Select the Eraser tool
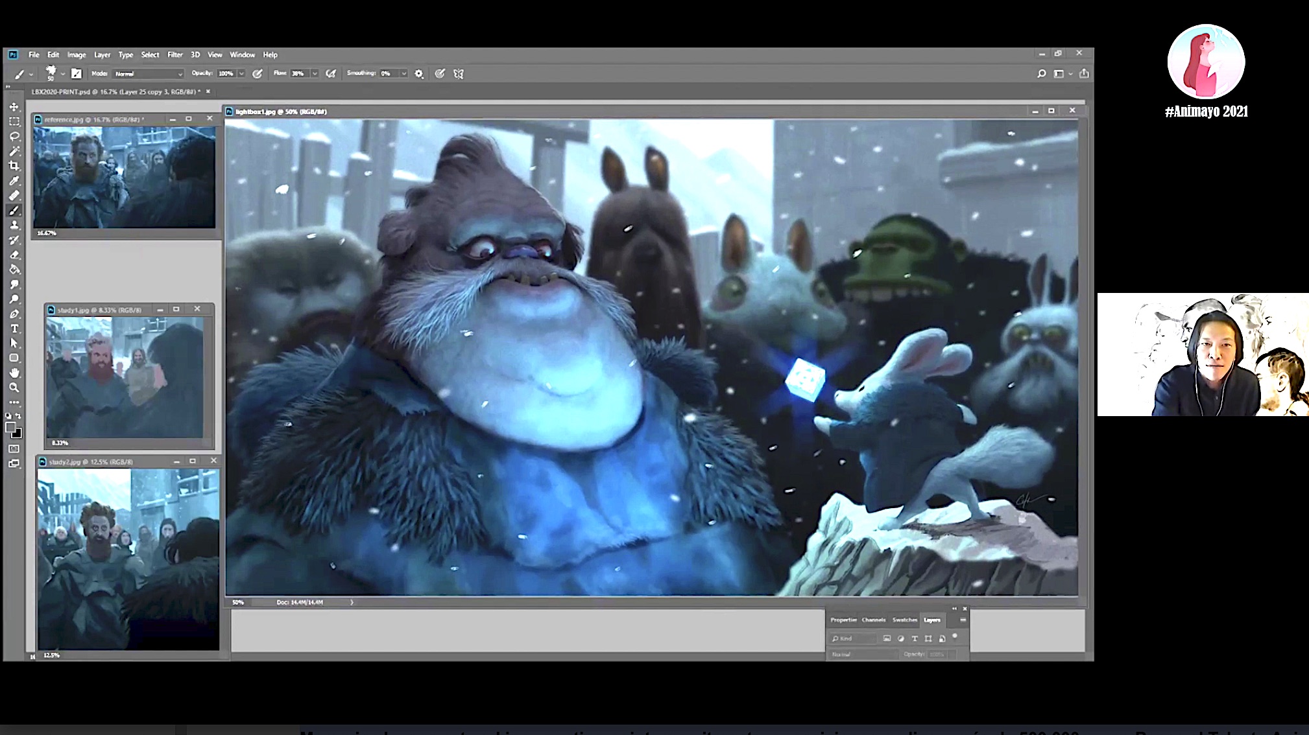This screenshot has width=1309, height=735. tap(14, 255)
